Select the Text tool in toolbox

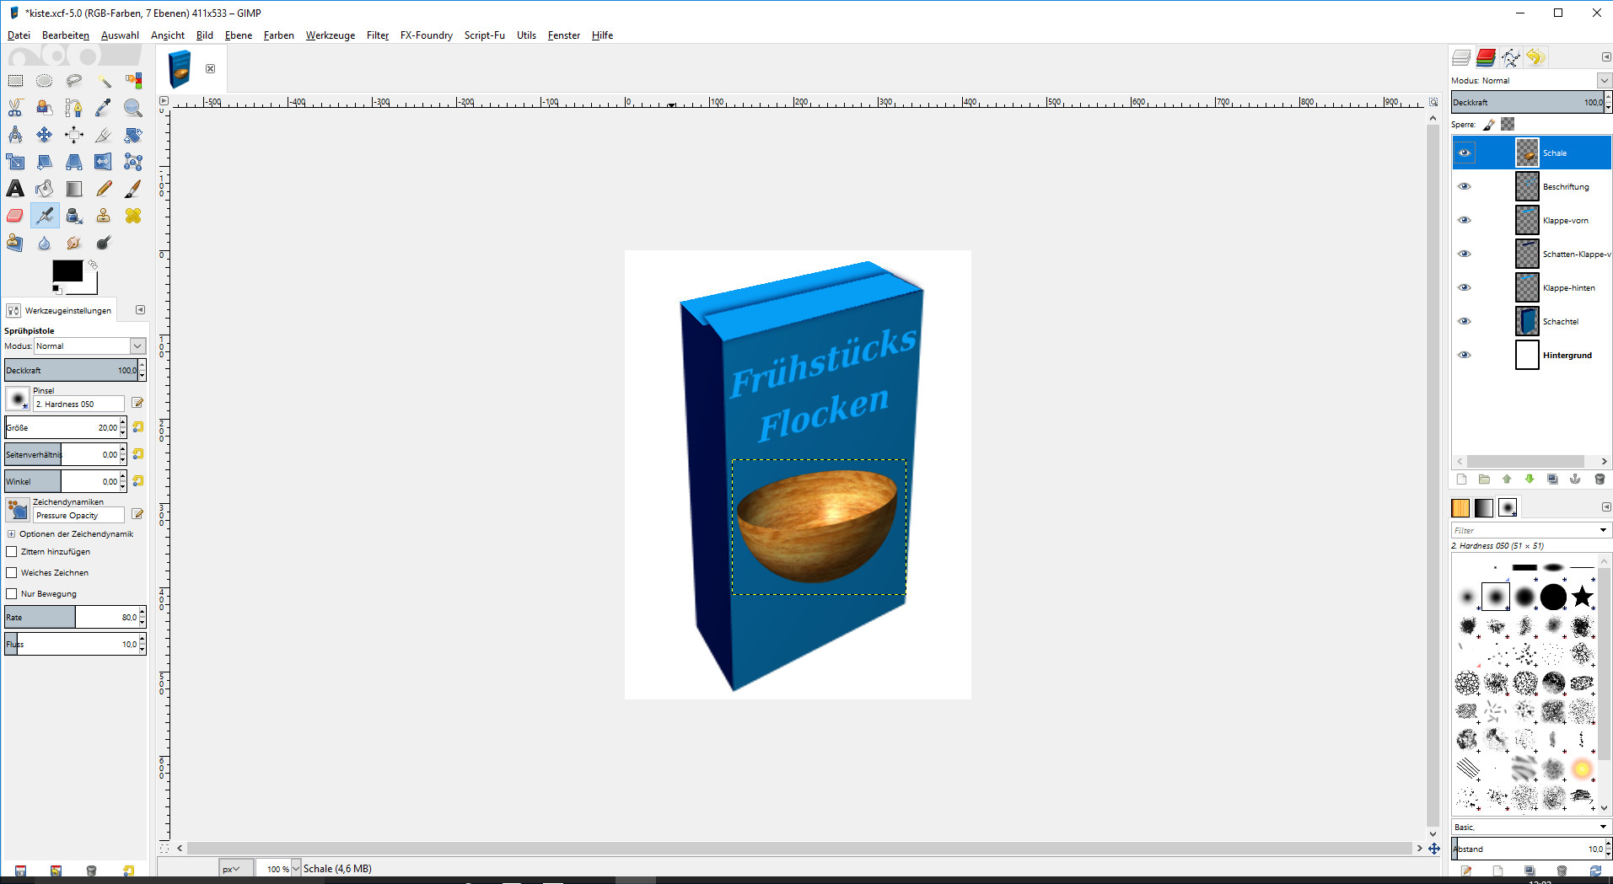[x=15, y=189]
